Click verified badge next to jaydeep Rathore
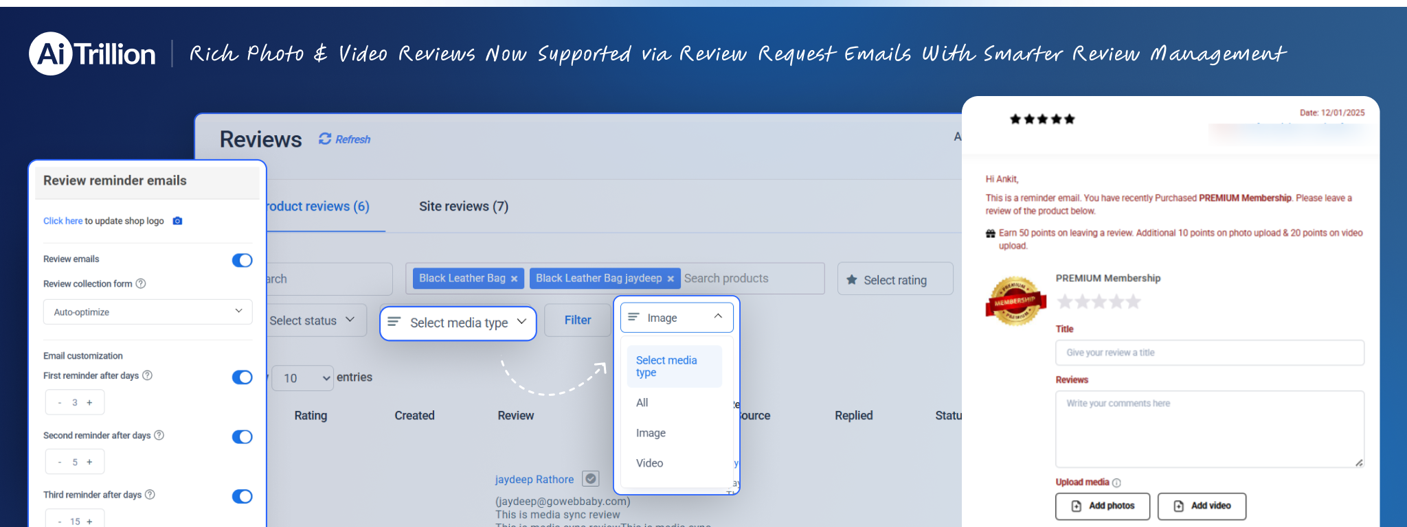1407x527 pixels. click(591, 478)
